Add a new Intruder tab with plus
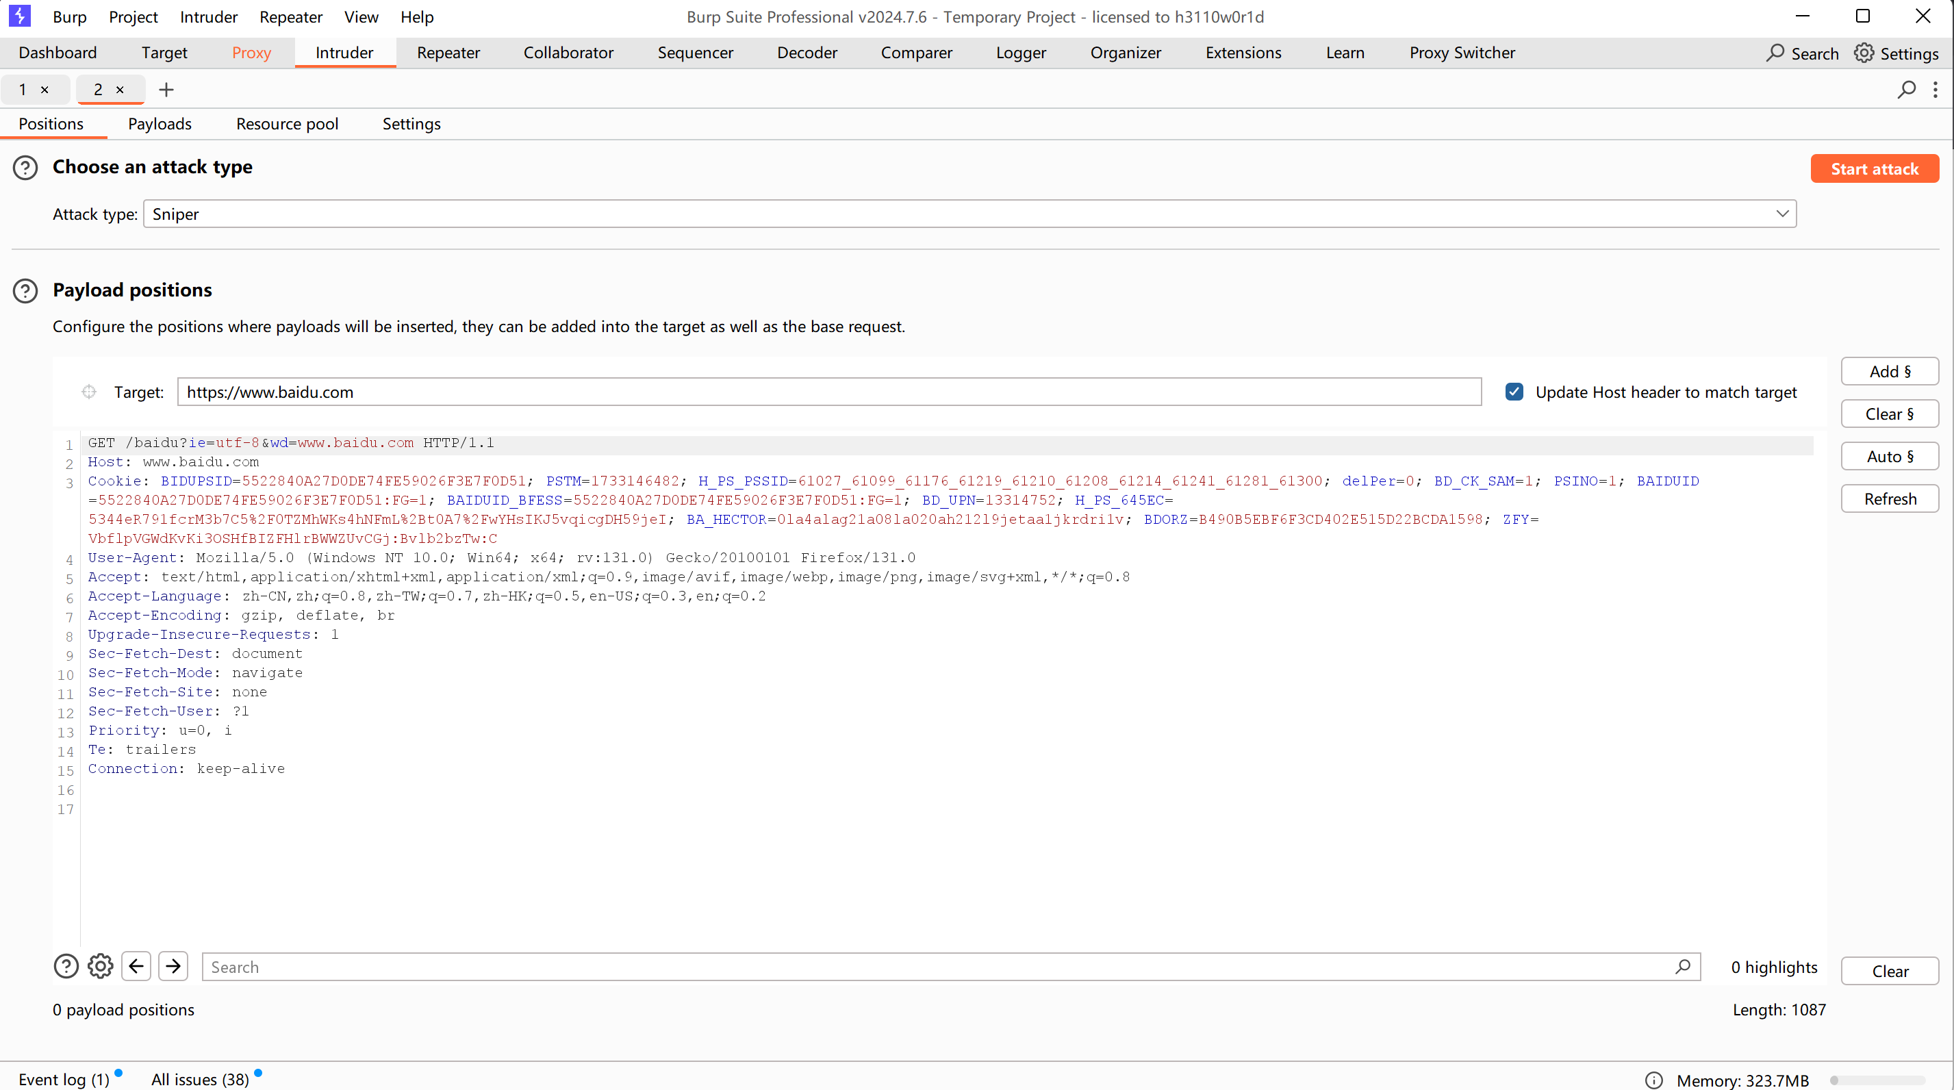 [x=166, y=90]
